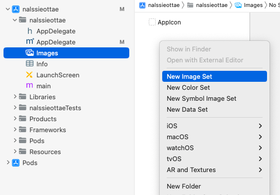Choose New Image Set from context menu
This screenshot has height=195, width=280.
[x=215, y=76]
